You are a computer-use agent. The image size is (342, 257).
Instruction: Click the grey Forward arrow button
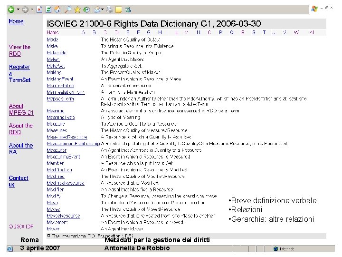point(25,10)
